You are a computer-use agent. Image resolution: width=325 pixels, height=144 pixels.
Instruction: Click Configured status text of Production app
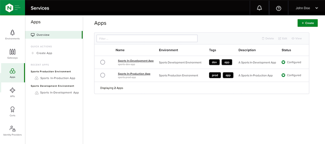pyautogui.click(x=294, y=75)
